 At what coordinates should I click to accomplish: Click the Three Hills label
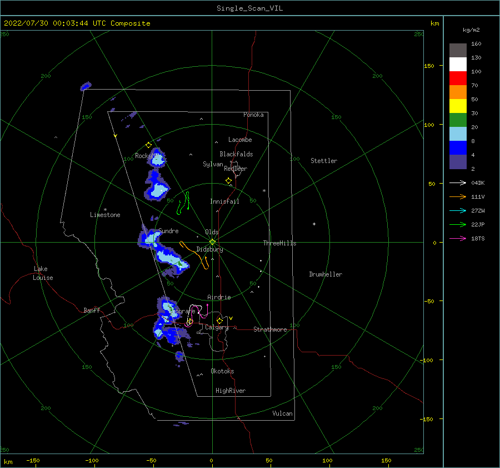click(x=279, y=243)
